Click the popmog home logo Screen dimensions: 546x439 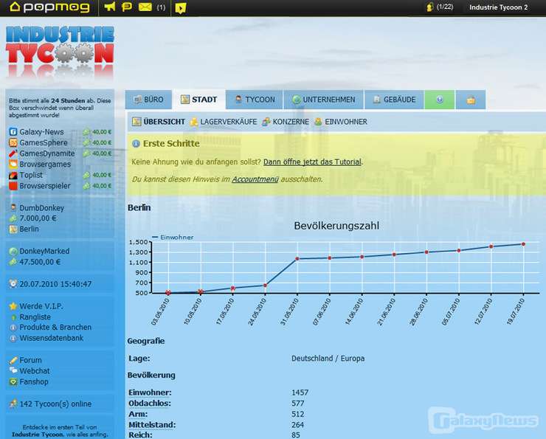49,7
